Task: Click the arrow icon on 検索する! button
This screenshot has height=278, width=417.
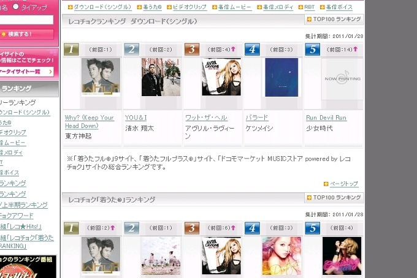Action: click(4, 34)
